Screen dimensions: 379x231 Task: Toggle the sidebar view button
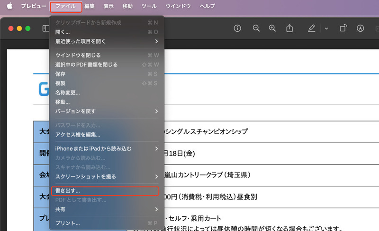[x=45, y=28]
